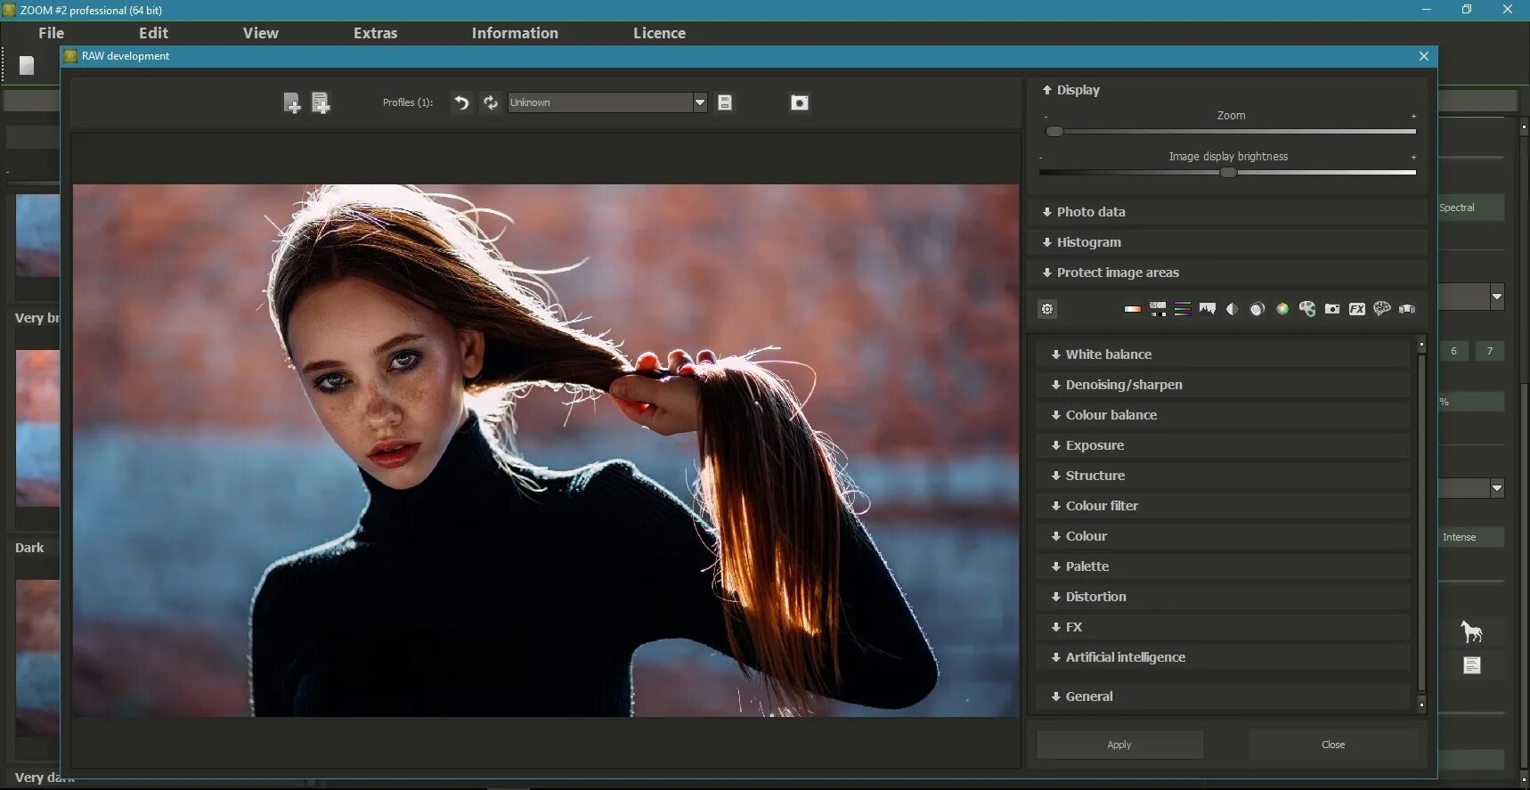
Task: Expand the White balance section
Action: 1108,354
